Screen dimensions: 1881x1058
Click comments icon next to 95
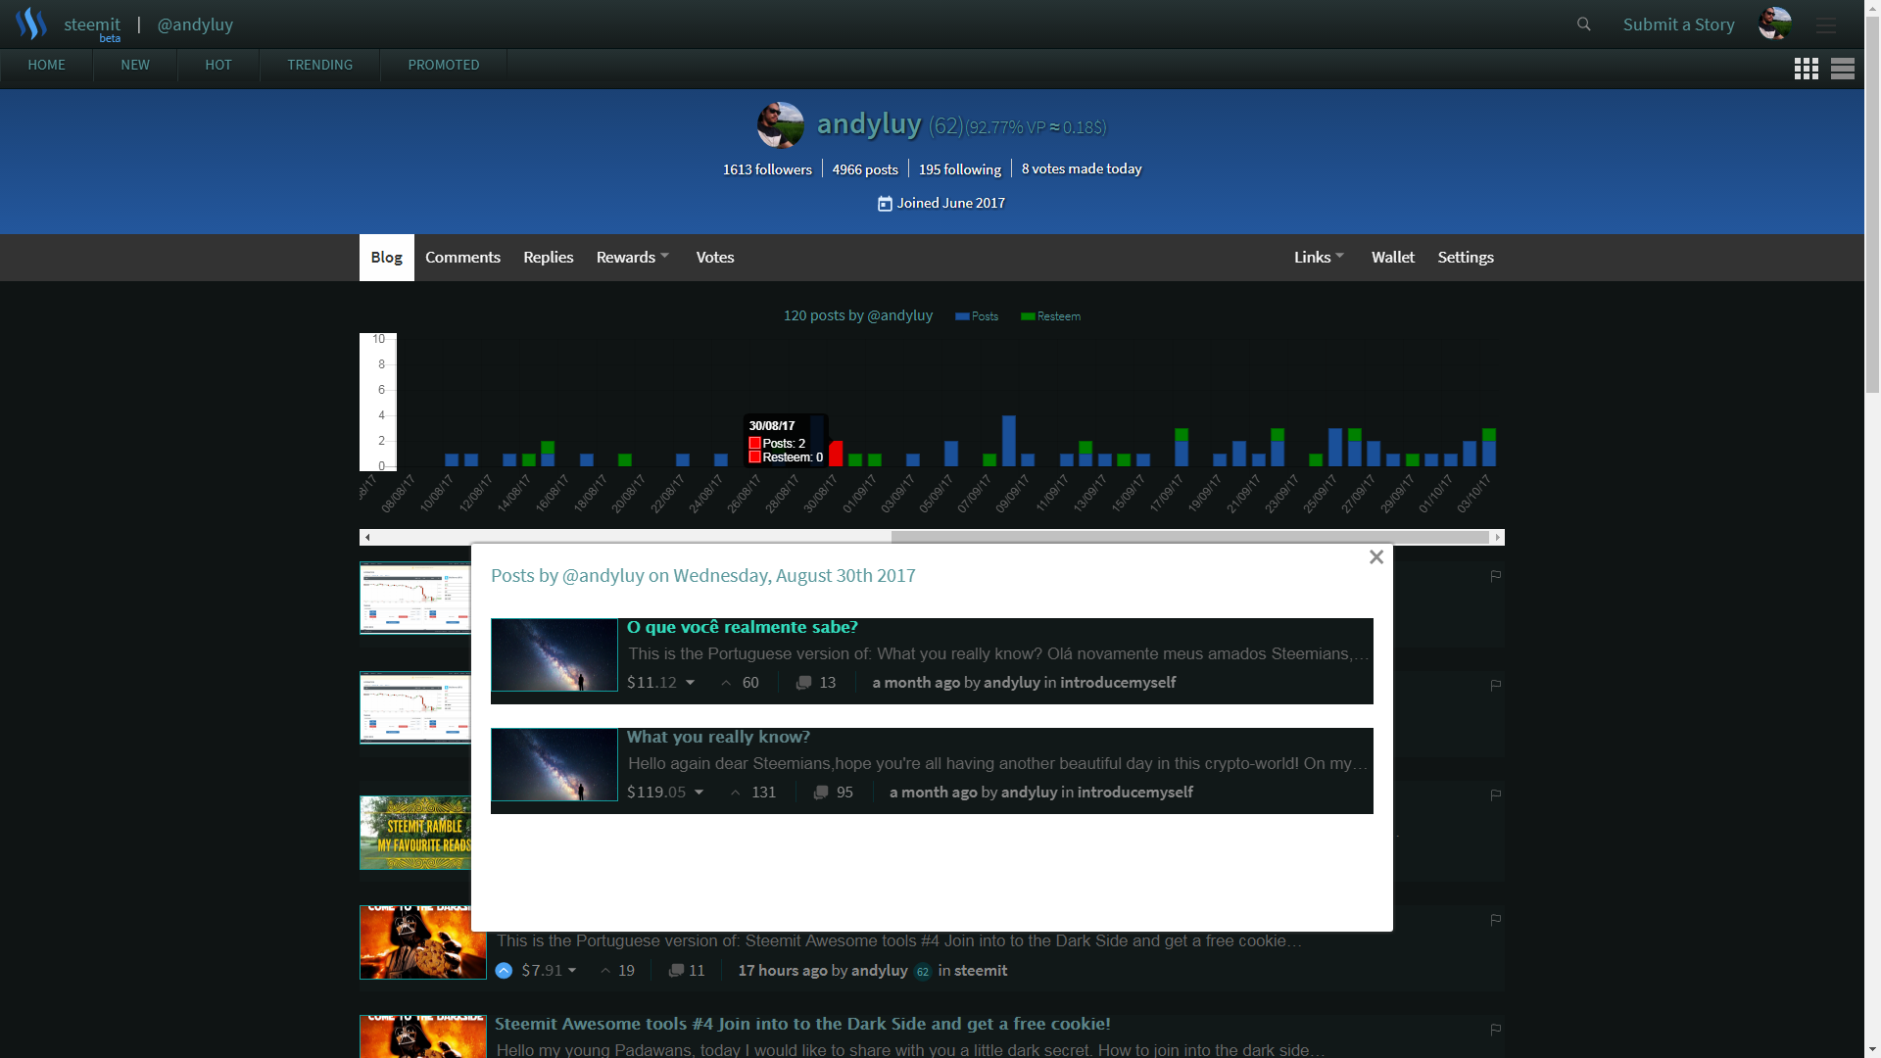click(x=821, y=793)
